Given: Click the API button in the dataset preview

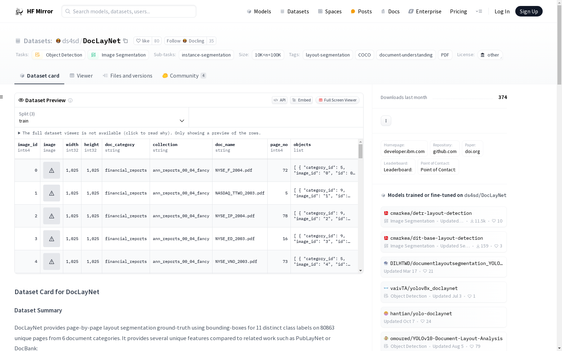Looking at the screenshot, I should 280,100.
